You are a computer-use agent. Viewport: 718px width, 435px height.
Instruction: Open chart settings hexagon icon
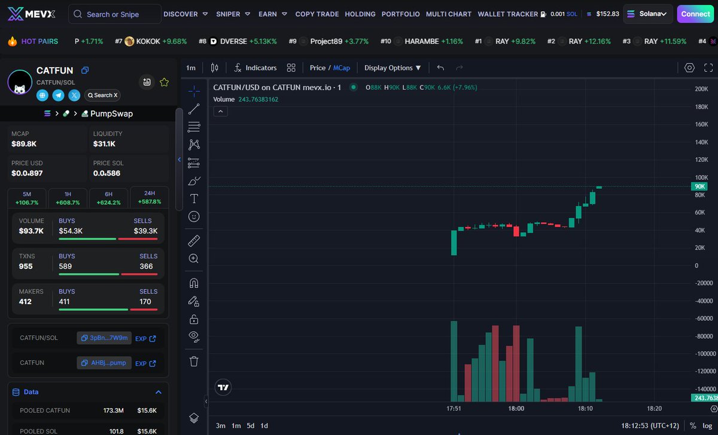[x=689, y=68]
